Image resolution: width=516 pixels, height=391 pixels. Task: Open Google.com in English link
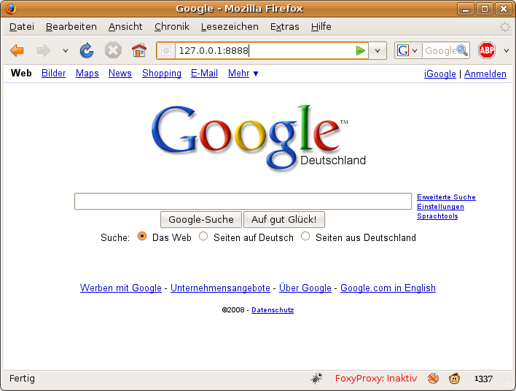click(388, 288)
